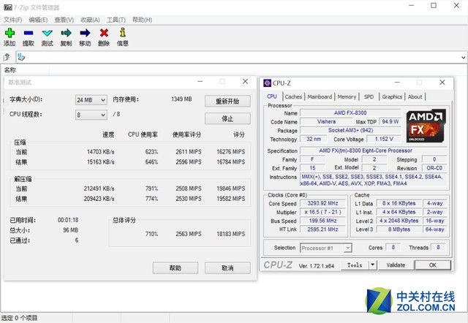Click the blue minus 提取 (Extract) icon
Viewport: 468px width, 323px height.
tap(28, 34)
